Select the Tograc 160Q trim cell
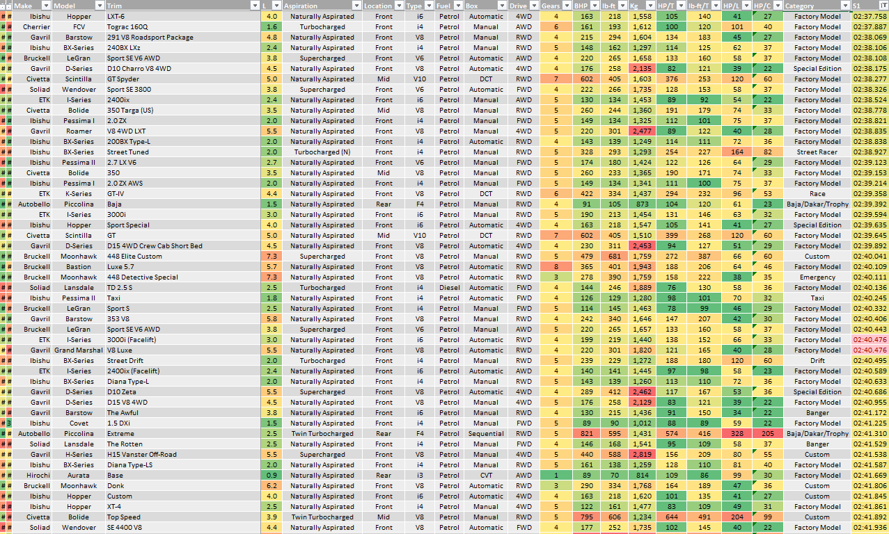889x534 pixels. pyautogui.click(x=183, y=26)
